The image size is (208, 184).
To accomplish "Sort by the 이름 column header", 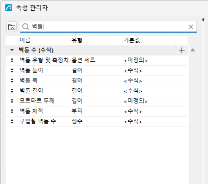I will tap(44, 40).
